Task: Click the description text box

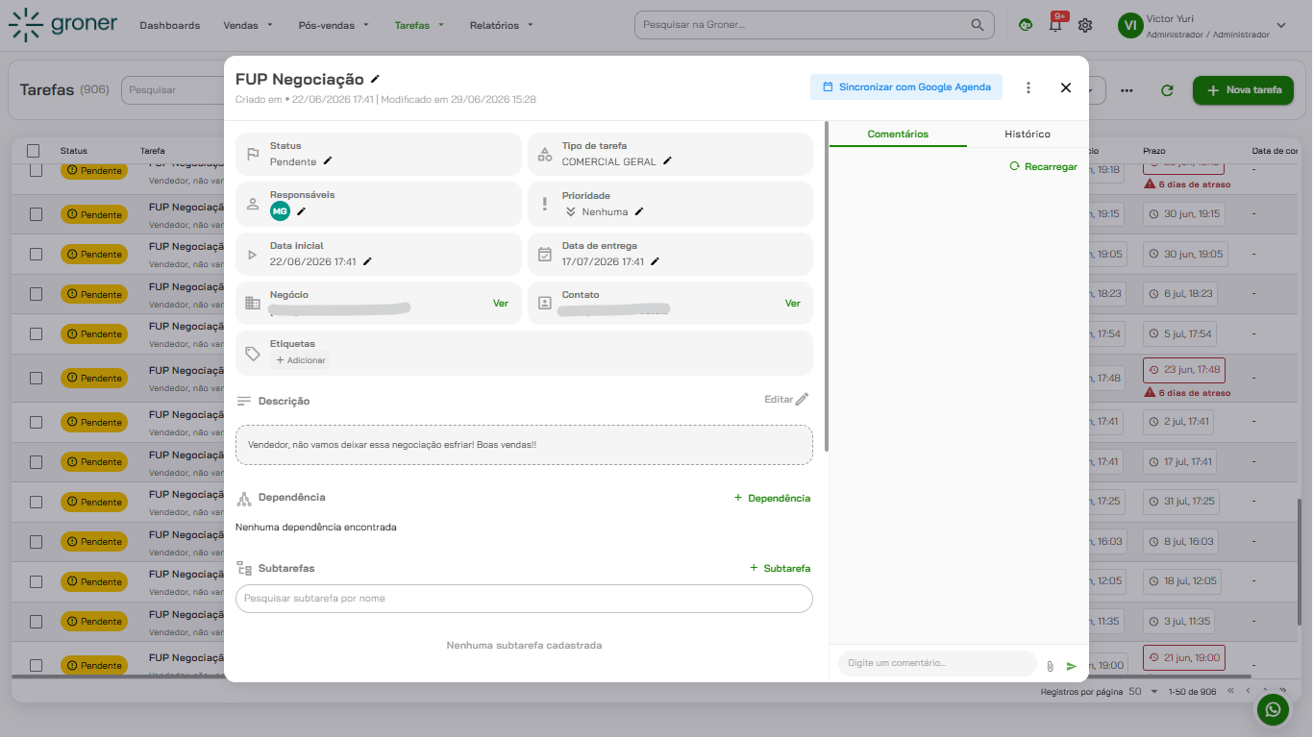Action: 524,445
